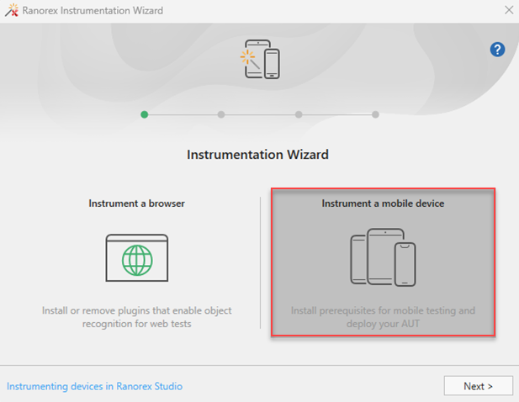Viewport: 519px width, 402px height.
Task: Choose Instrument a mobile device heading
Action: point(383,204)
